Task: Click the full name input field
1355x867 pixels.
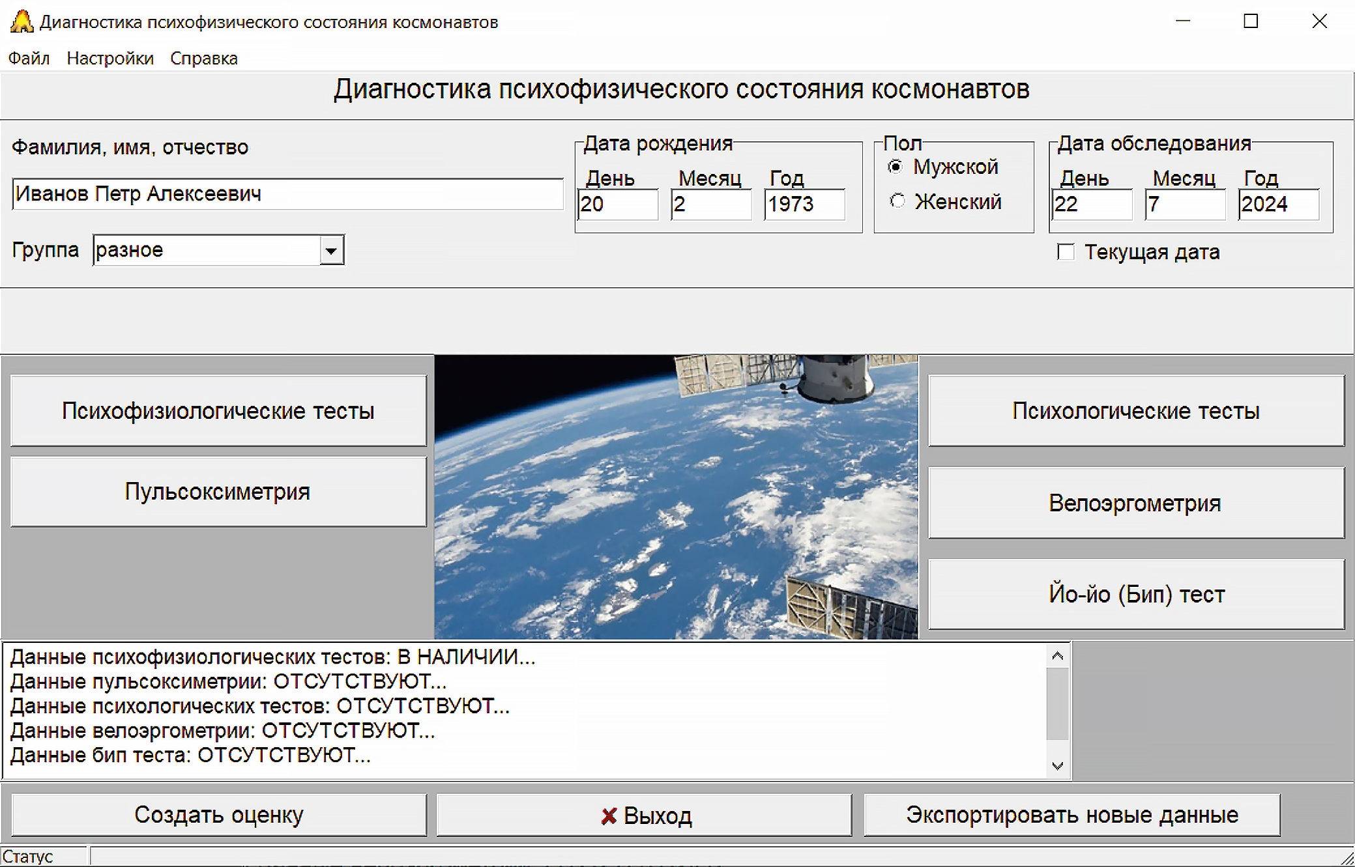Action: click(x=287, y=194)
